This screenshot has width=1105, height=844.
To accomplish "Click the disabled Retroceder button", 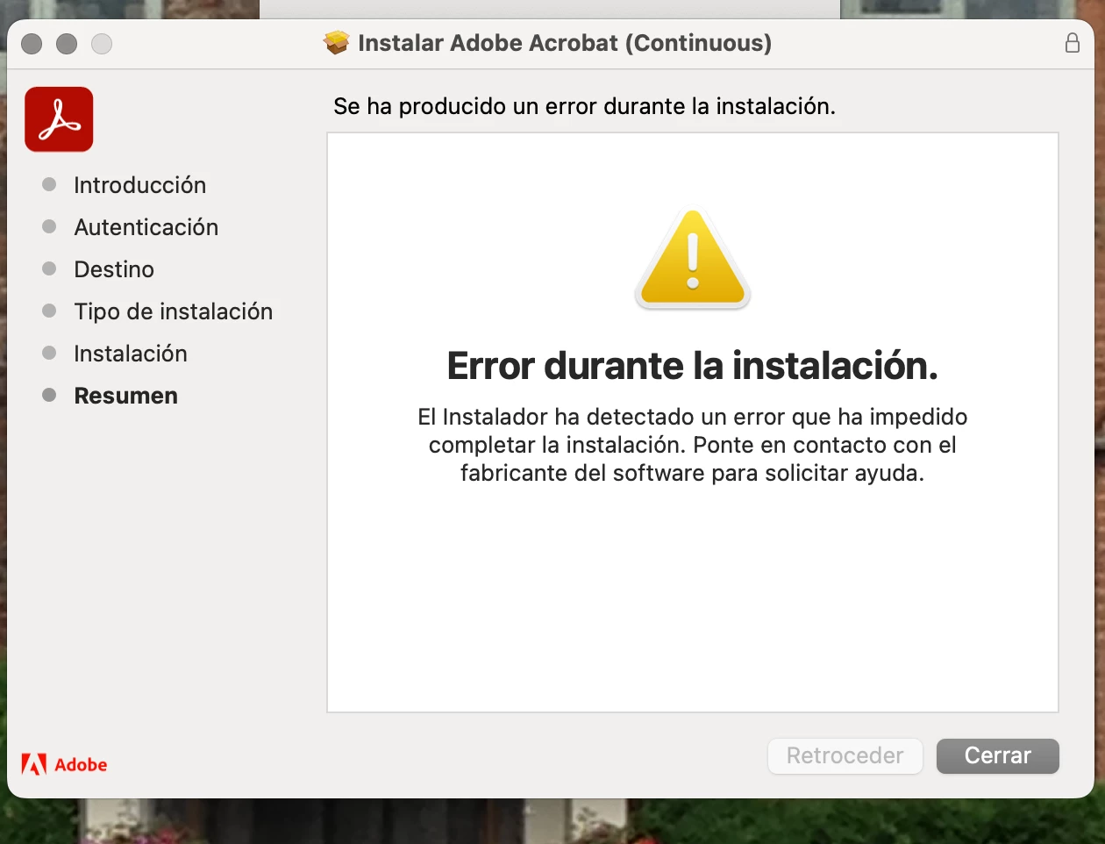I will tap(845, 755).
